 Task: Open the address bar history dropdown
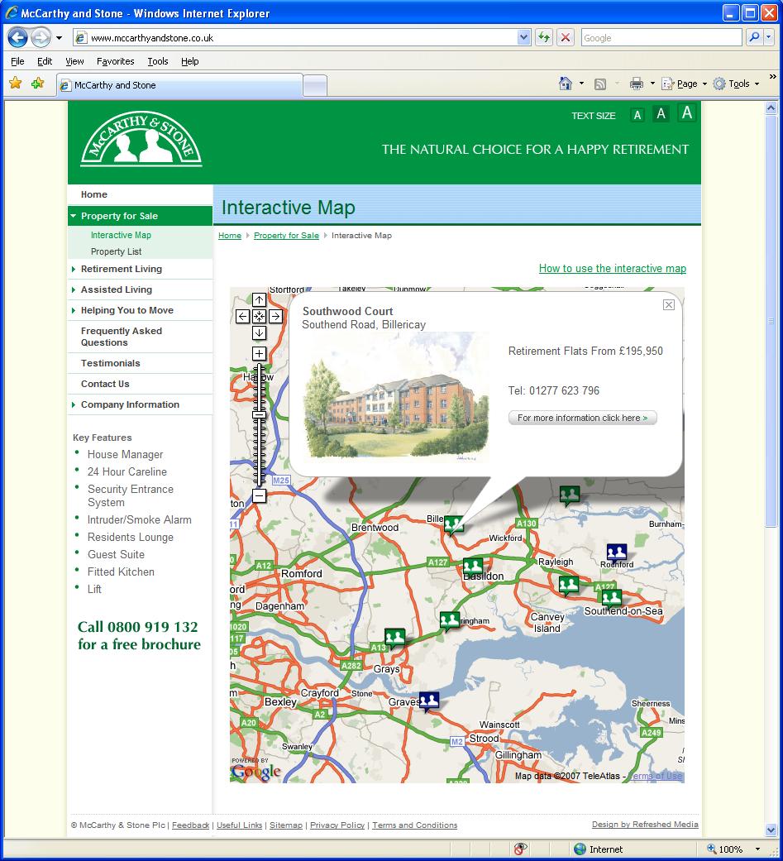[524, 37]
